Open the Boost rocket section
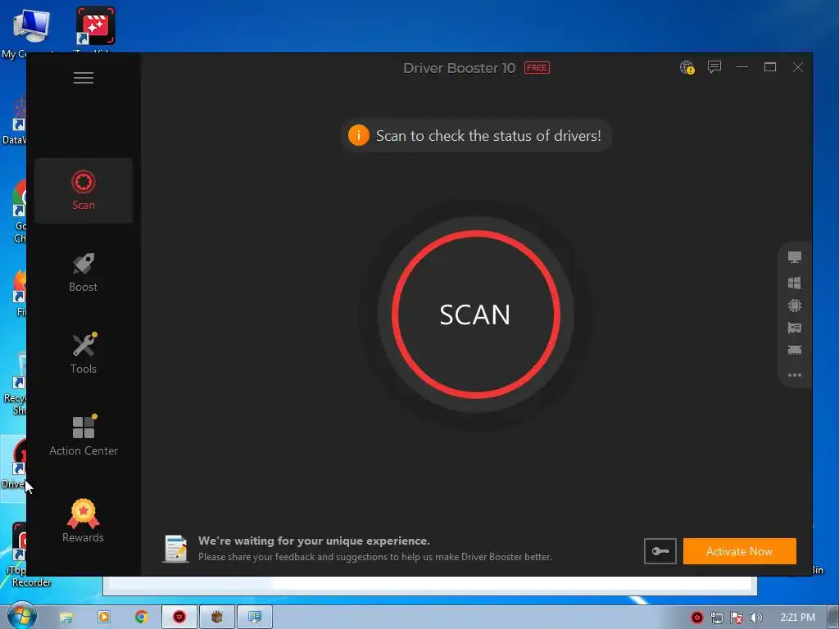 click(84, 273)
